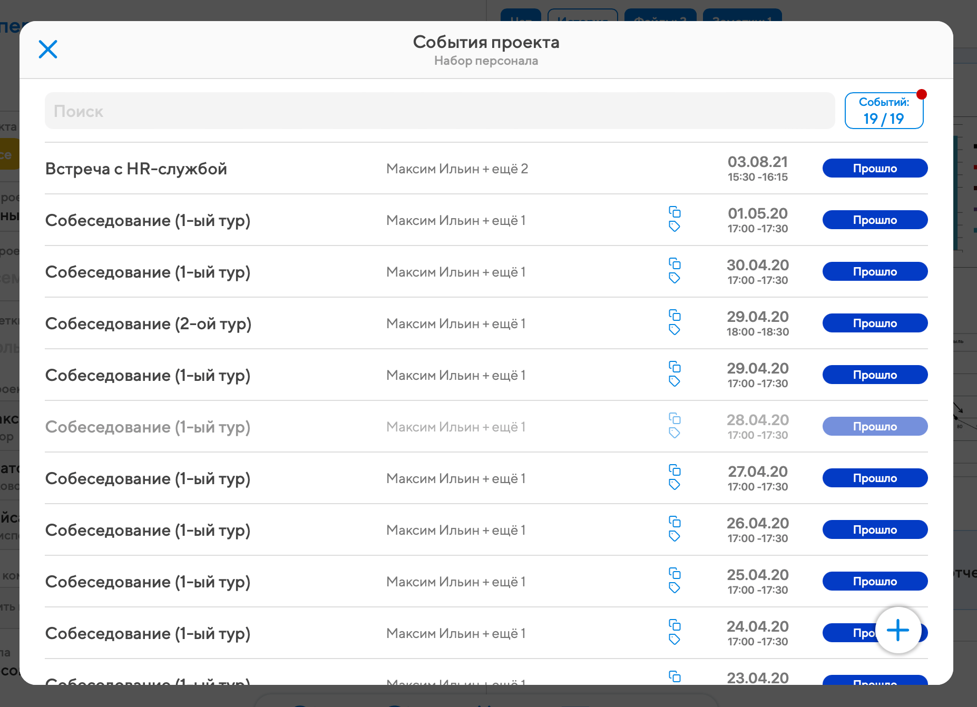Click Прошло status for Встреча с HR-службой
Screen dimensions: 977x707
[875, 169]
